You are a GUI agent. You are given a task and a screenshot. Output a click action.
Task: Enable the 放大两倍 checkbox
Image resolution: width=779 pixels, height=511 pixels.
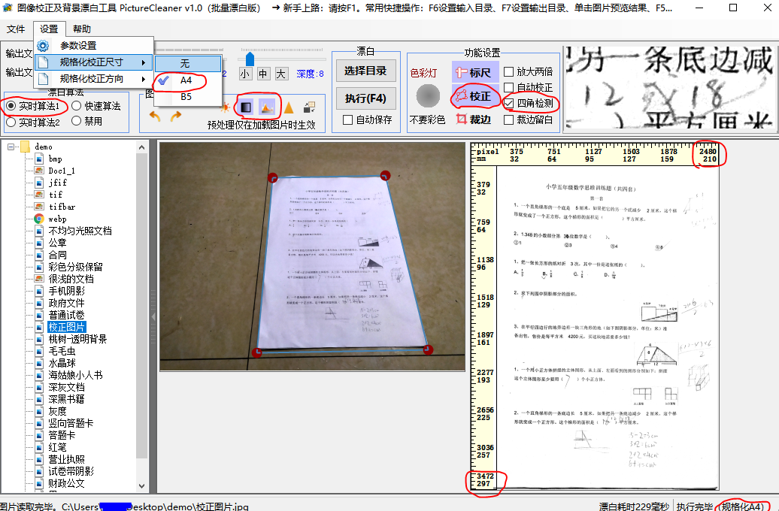click(x=509, y=71)
